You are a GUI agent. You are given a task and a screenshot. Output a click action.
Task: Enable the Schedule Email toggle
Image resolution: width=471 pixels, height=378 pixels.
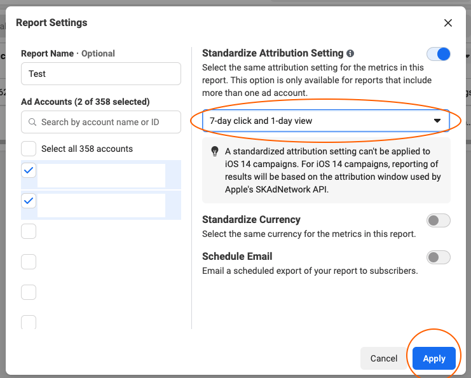coord(438,257)
